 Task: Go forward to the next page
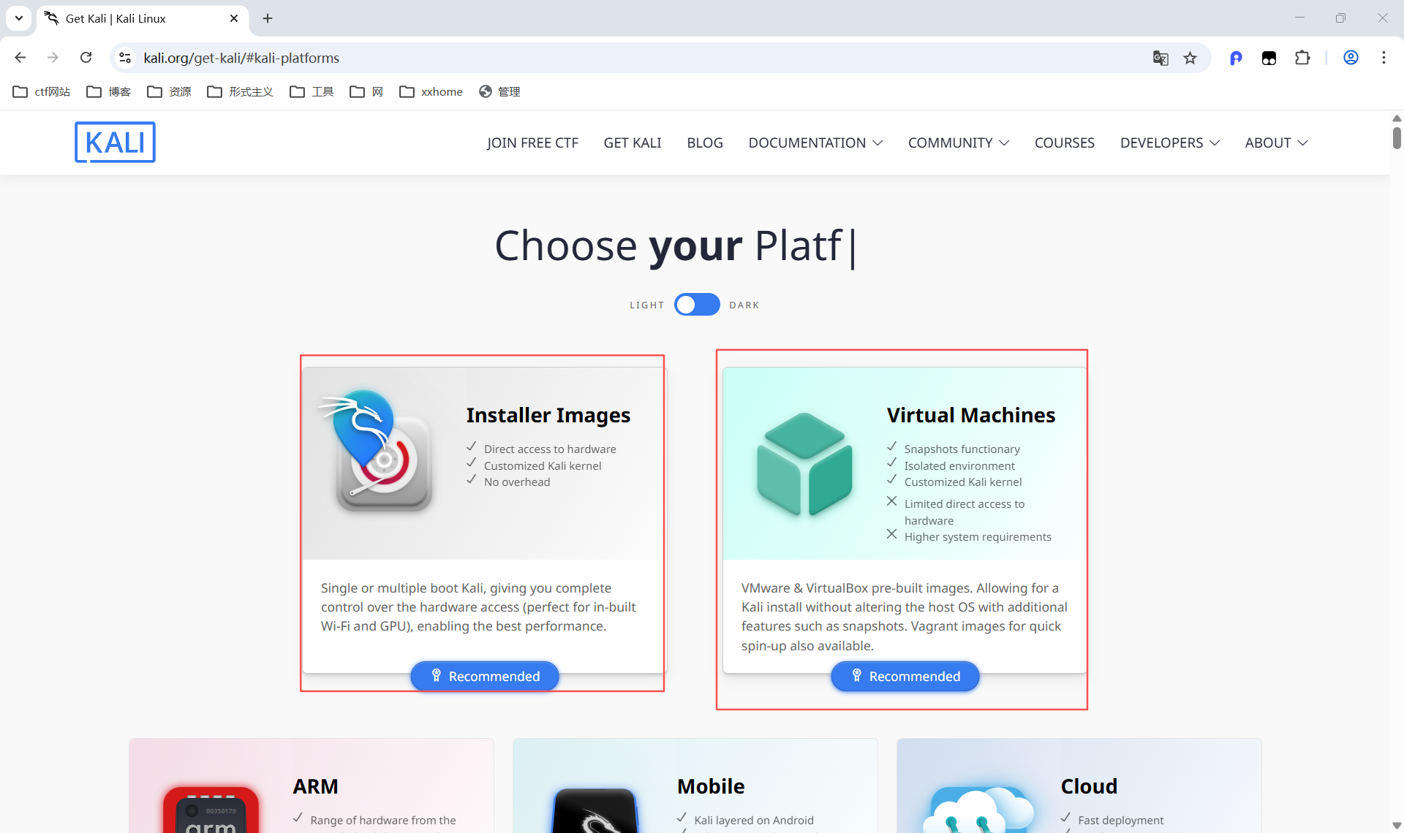click(53, 58)
